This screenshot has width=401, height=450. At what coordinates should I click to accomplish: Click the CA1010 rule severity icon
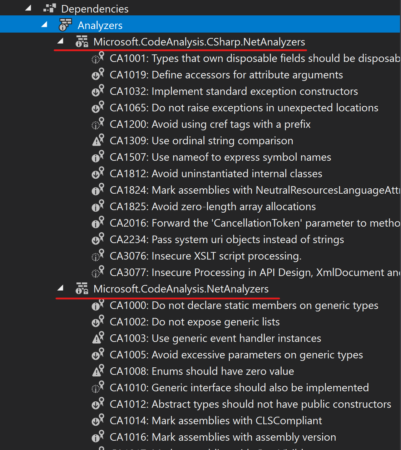click(98, 387)
